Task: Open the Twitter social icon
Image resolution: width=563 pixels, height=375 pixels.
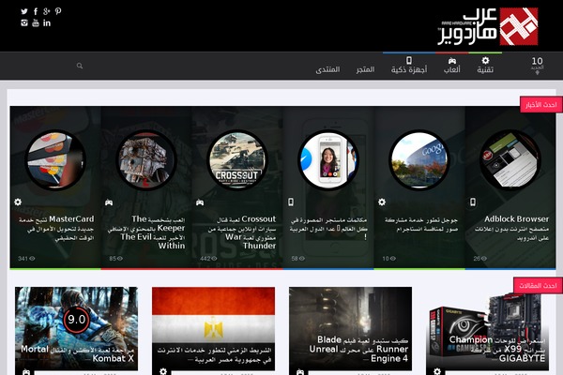Action: click(x=25, y=11)
